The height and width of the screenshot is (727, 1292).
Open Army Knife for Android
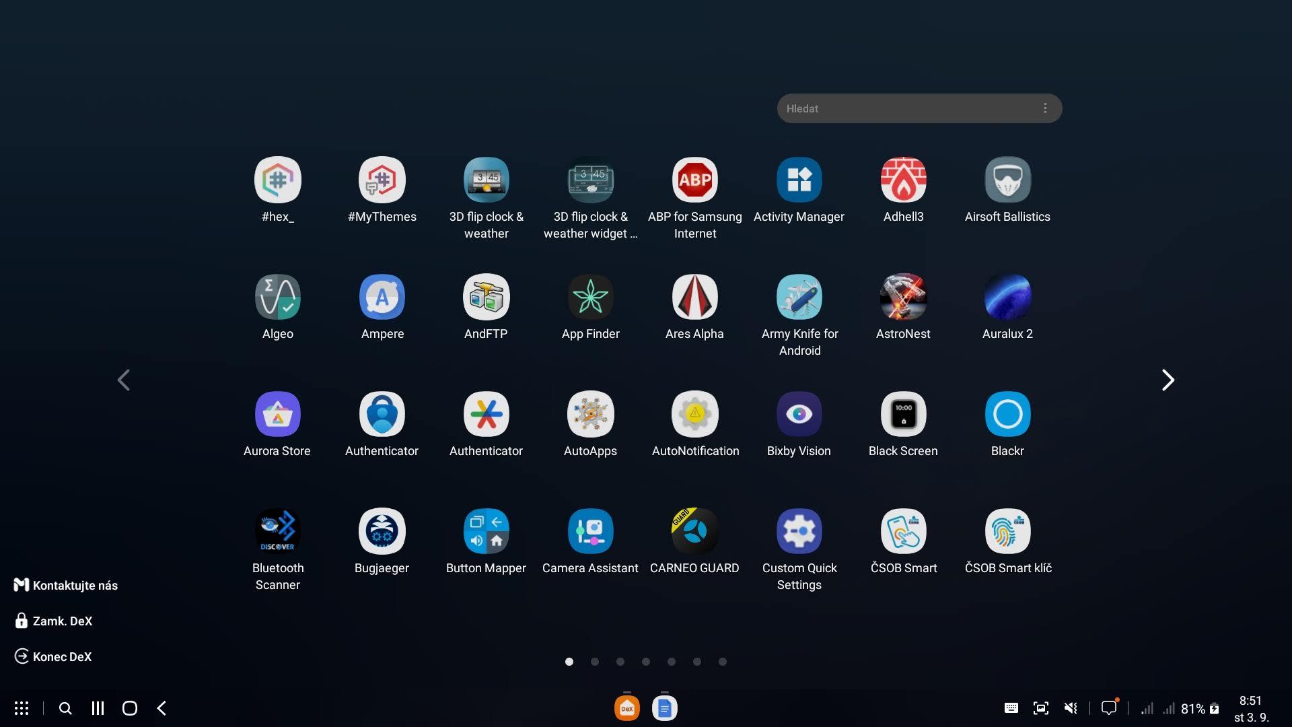(799, 297)
